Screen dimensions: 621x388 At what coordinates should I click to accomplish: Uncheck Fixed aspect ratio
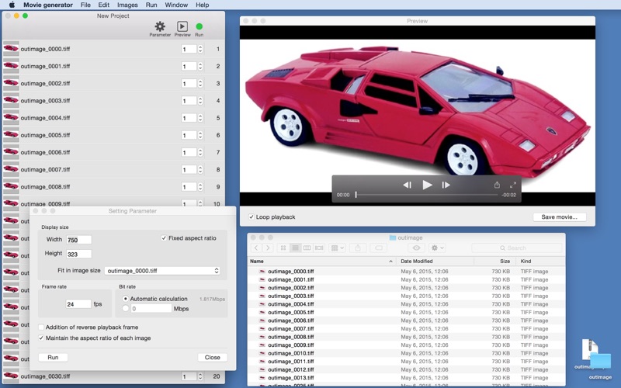pos(164,238)
